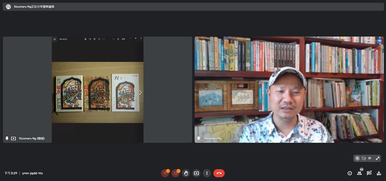This screenshot has height=181, width=386.
Task: Toggle the camera on/off button
Action: 175,173
